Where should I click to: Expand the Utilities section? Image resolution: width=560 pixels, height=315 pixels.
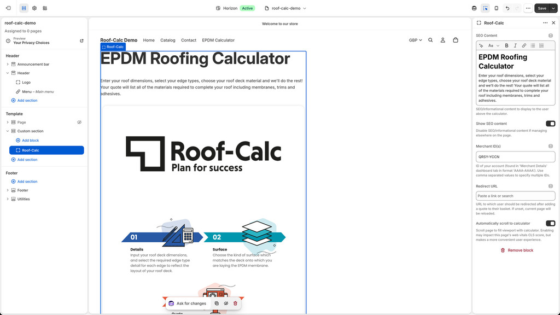[x=8, y=199]
